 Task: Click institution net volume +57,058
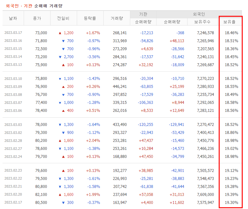tap(146, 195)
